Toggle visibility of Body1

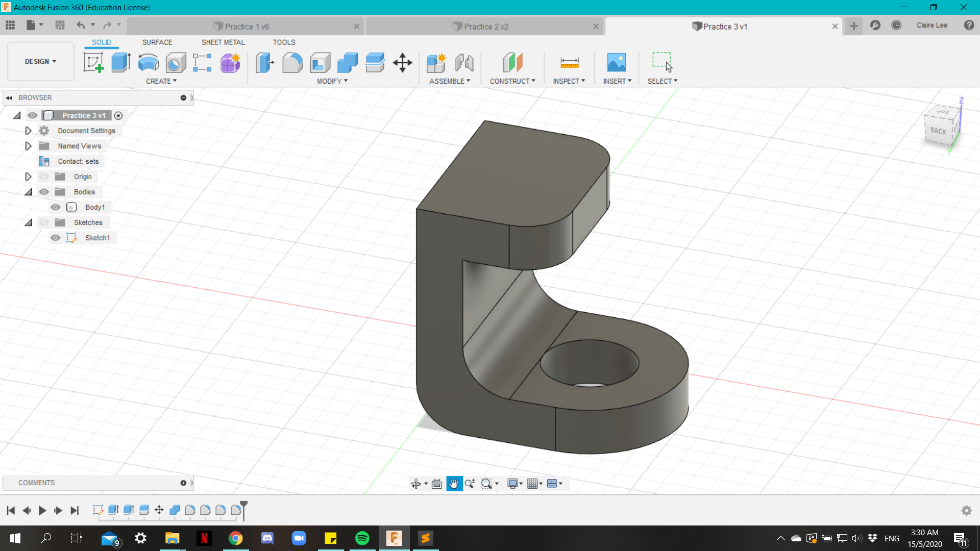[56, 207]
